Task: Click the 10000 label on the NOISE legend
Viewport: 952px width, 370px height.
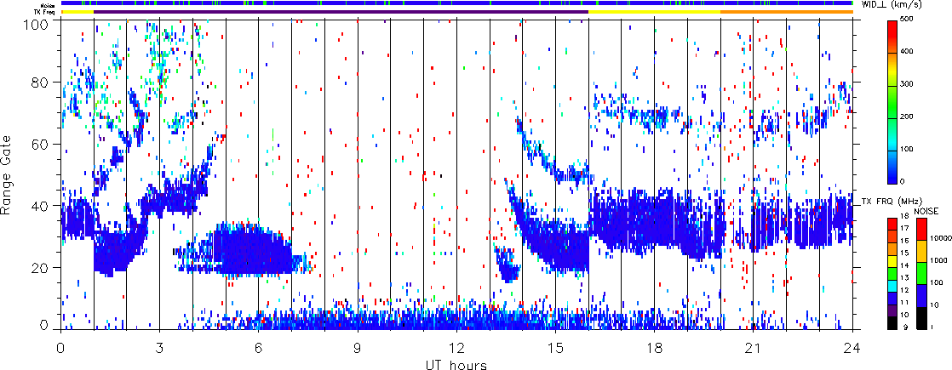Action: tap(937, 238)
